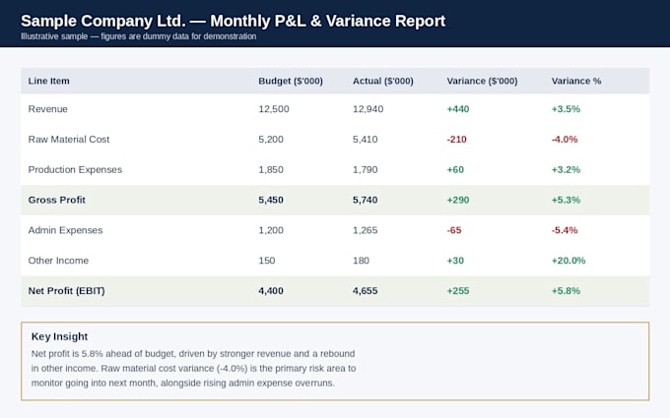Click the +5.3% variance percent cell
Screen dimensions: 670x418
(566, 200)
